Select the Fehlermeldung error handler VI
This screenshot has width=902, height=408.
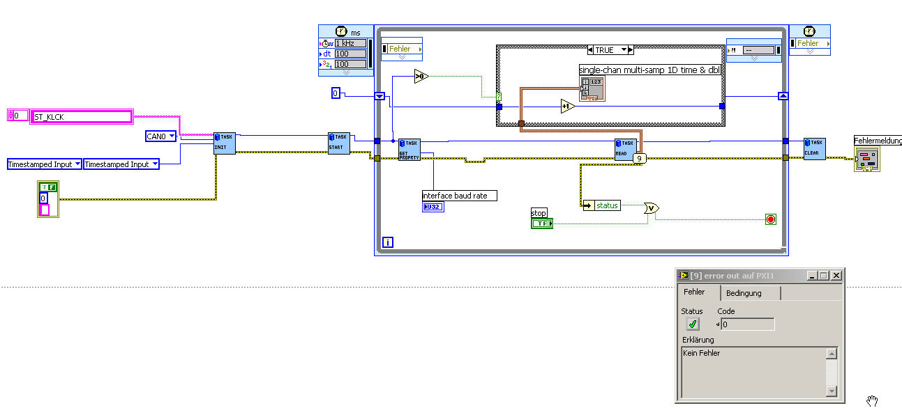[x=869, y=158]
